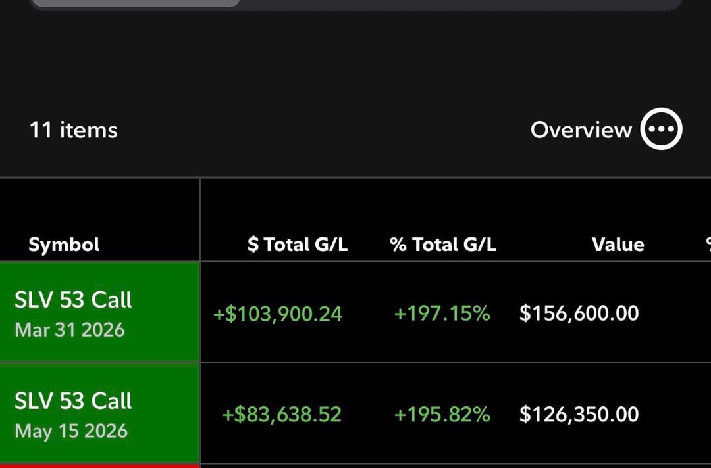Image resolution: width=711 pixels, height=468 pixels.
Task: Sort by $ Total G/L column
Action: (x=297, y=245)
